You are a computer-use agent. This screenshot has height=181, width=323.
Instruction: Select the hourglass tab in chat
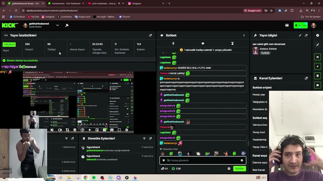tap(232, 43)
